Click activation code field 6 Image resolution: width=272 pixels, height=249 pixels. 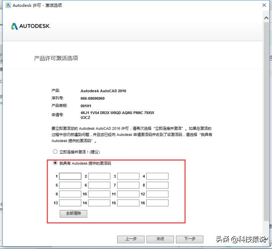point(99,185)
